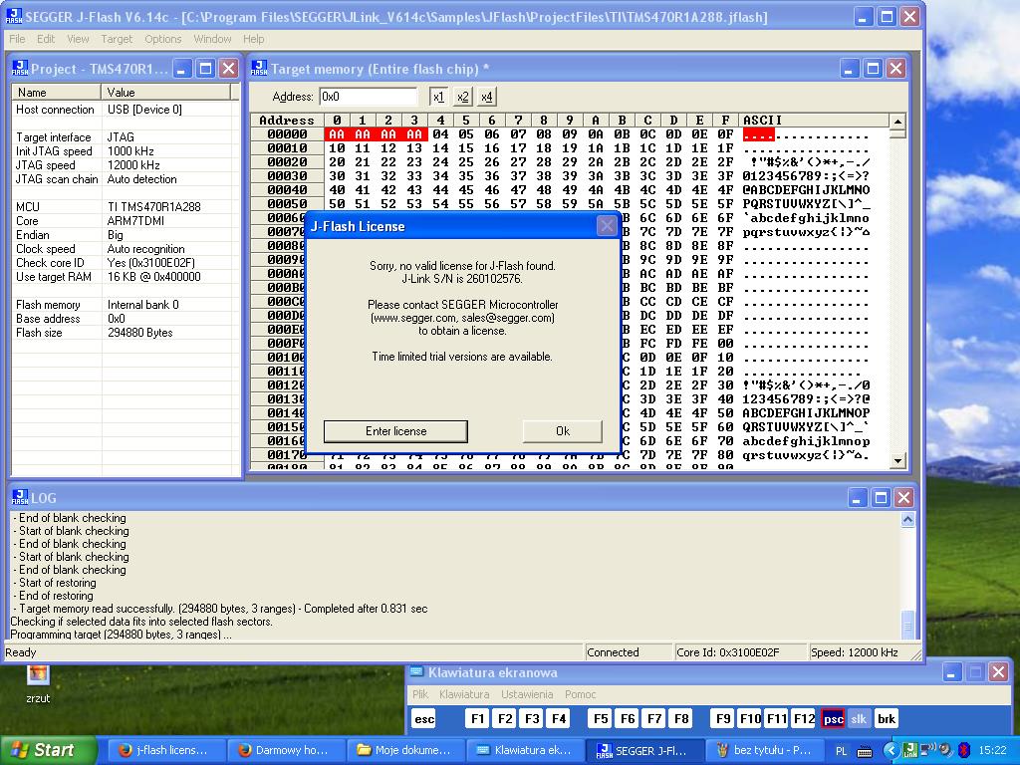Close the J-Flash License dialog
The height and width of the screenshot is (765, 1020).
pos(607,226)
